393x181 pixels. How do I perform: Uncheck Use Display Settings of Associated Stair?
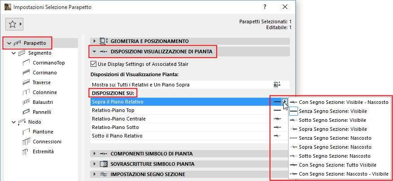pyautogui.click(x=94, y=64)
